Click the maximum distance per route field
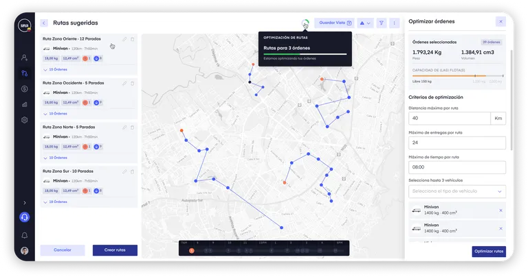The width and height of the screenshot is (528, 277). tap(448, 118)
